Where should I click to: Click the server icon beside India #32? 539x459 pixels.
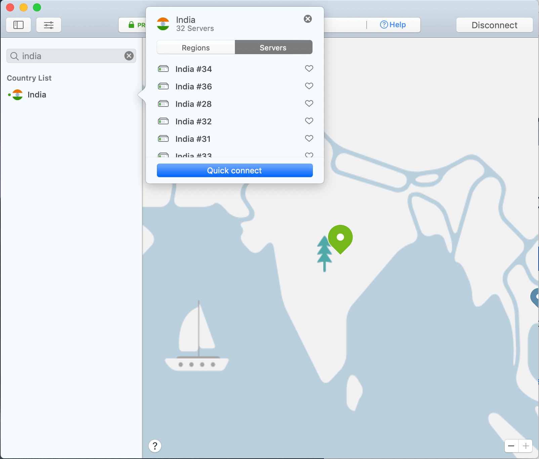tap(163, 121)
